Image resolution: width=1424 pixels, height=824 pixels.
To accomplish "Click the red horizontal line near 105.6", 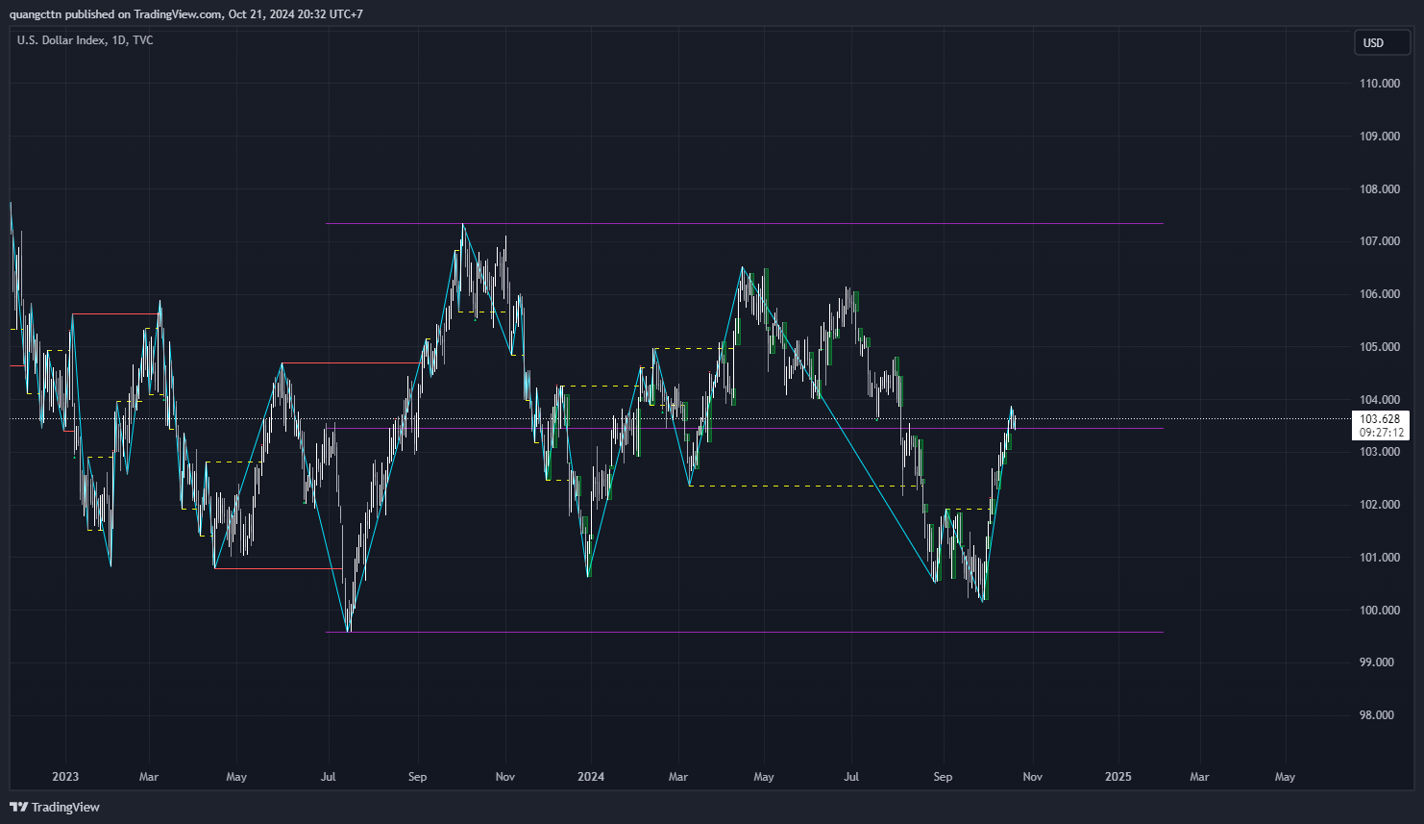I will (115, 313).
